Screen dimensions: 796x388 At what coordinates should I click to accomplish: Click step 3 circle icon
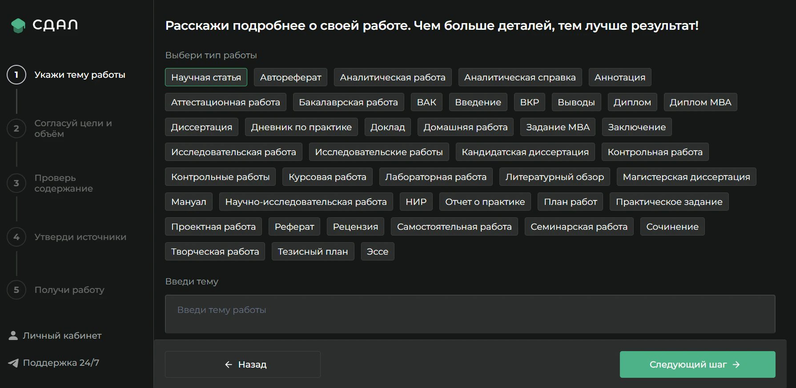point(16,183)
